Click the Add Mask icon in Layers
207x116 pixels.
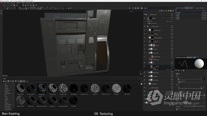(162, 11)
